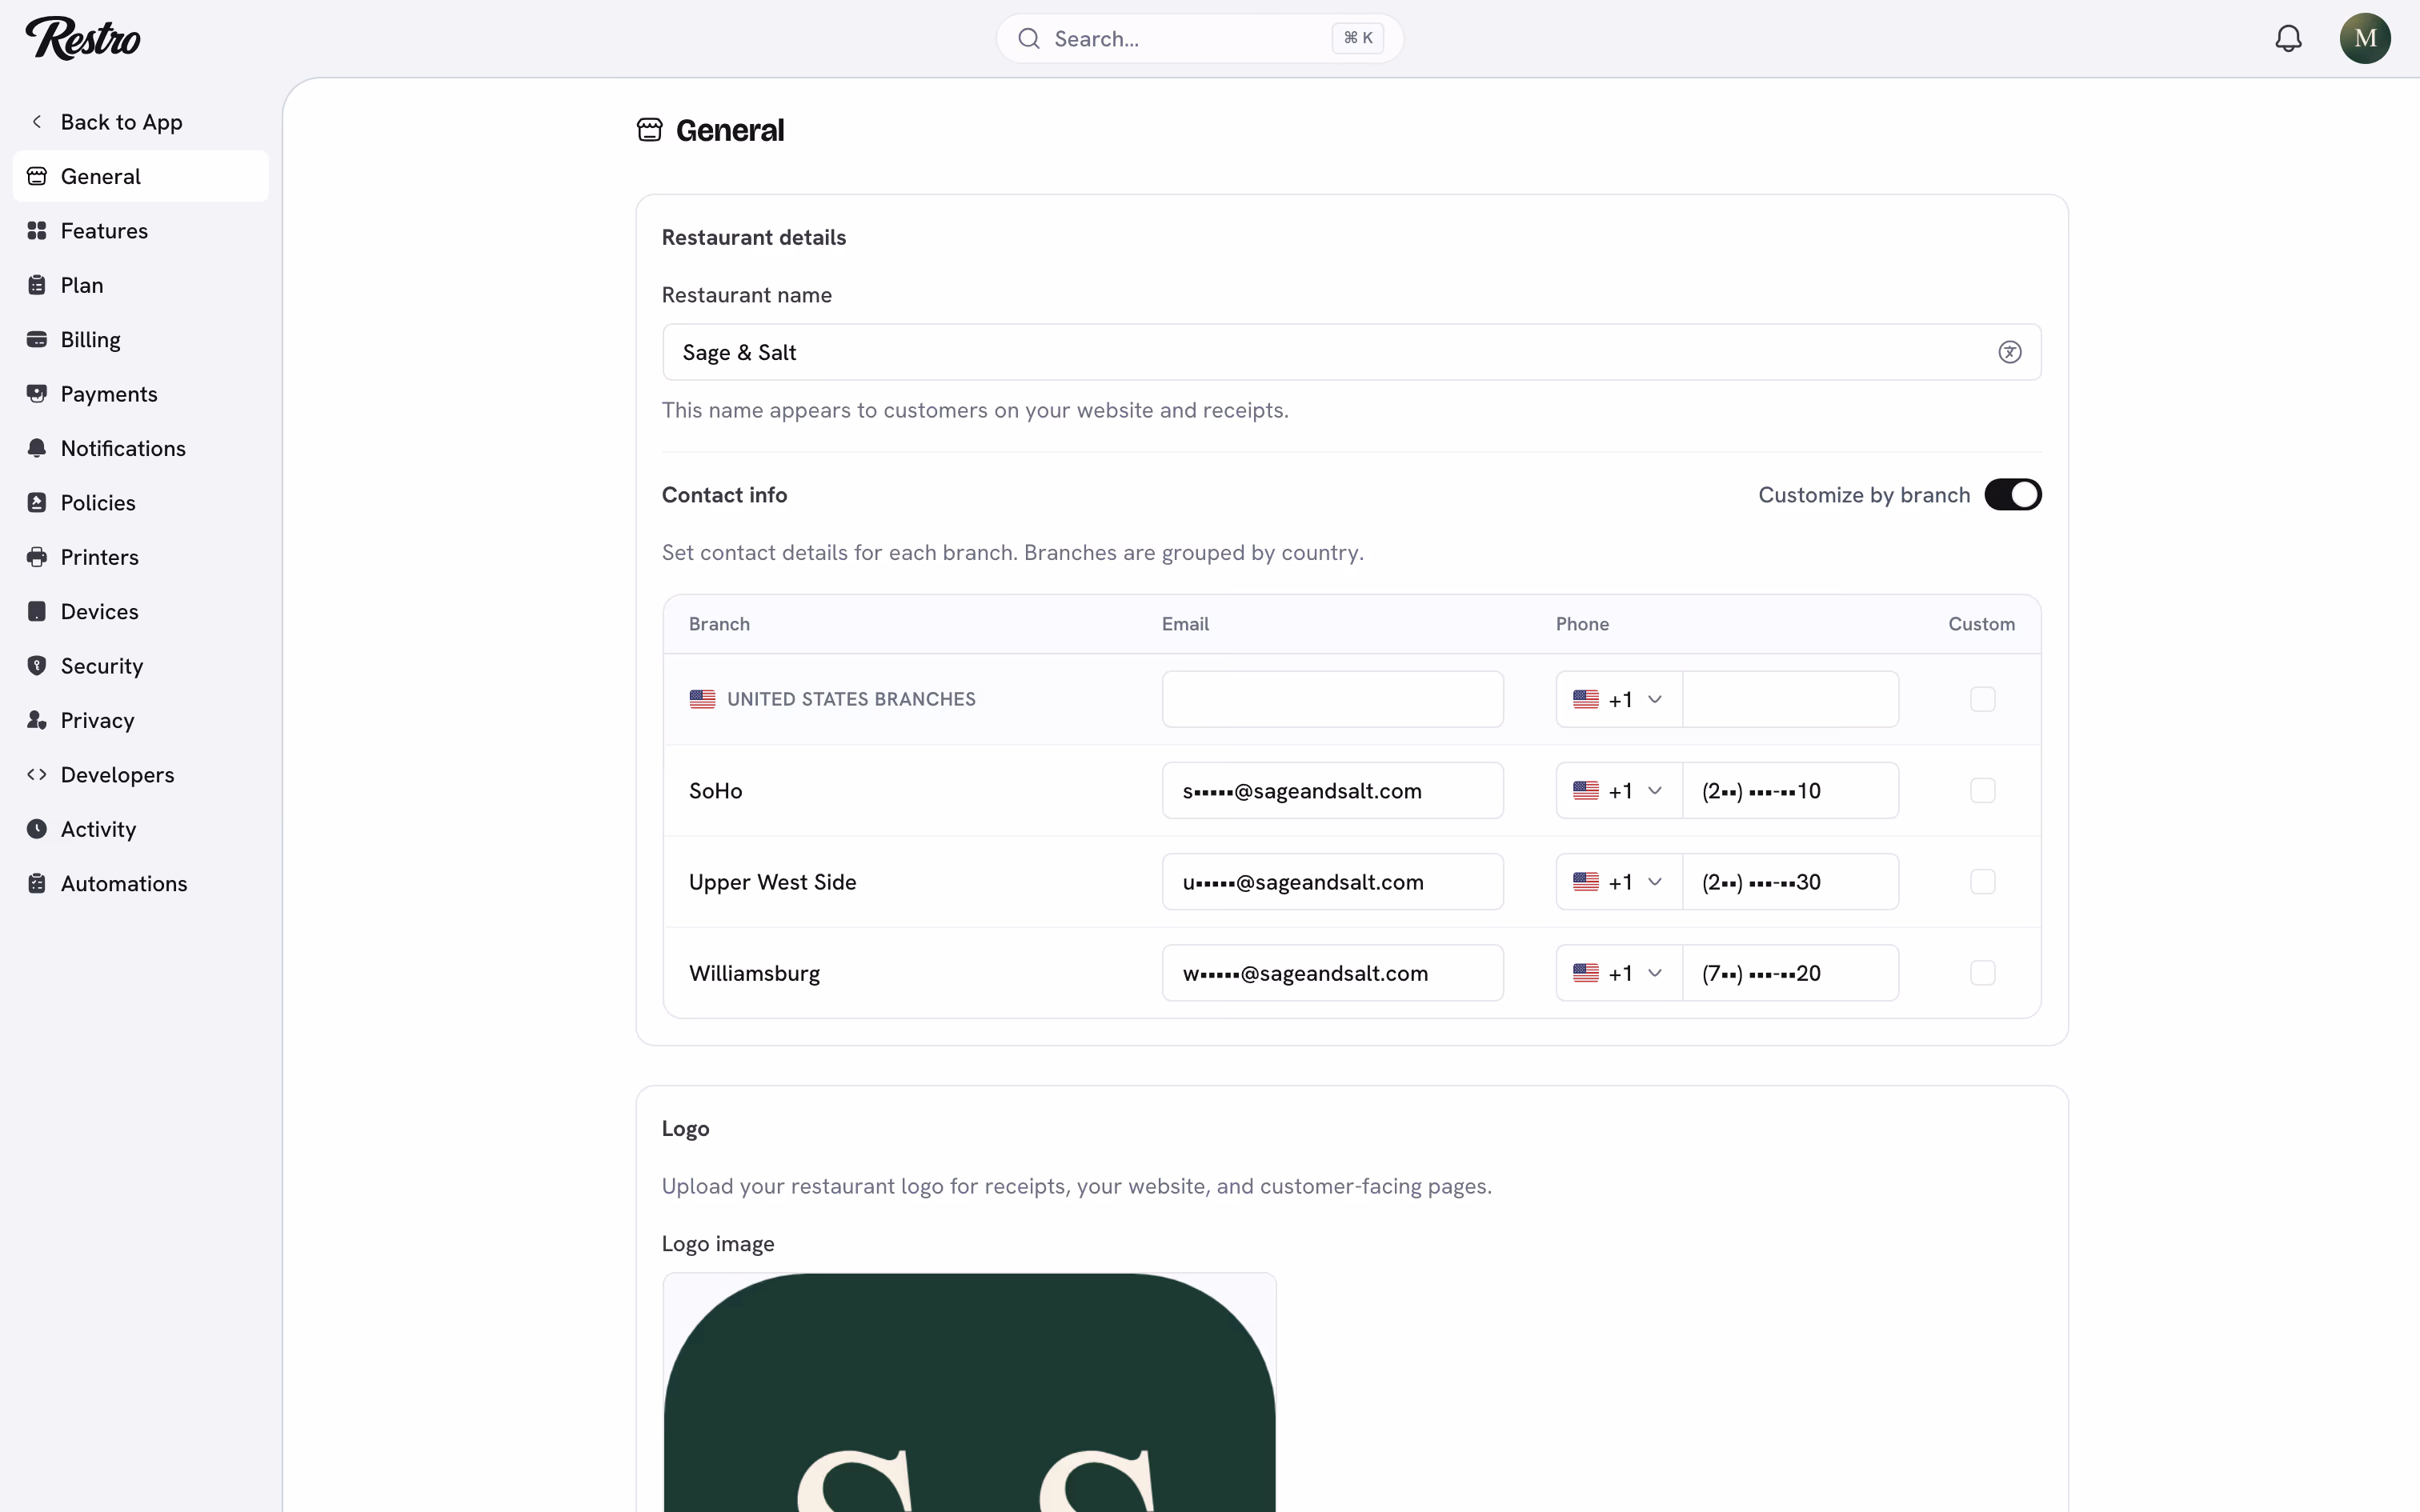The width and height of the screenshot is (2420, 1512).
Task: Open the Security settings link
Action: click(x=141, y=665)
